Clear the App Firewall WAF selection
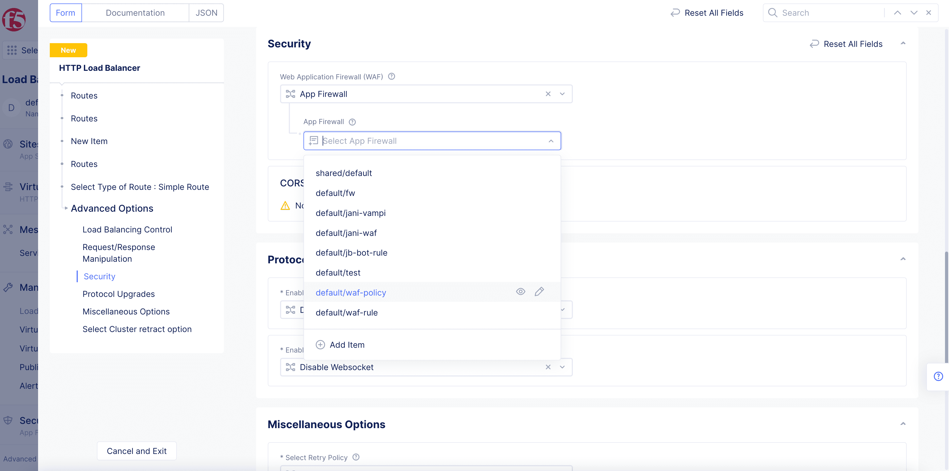The image size is (949, 471). pos(548,94)
